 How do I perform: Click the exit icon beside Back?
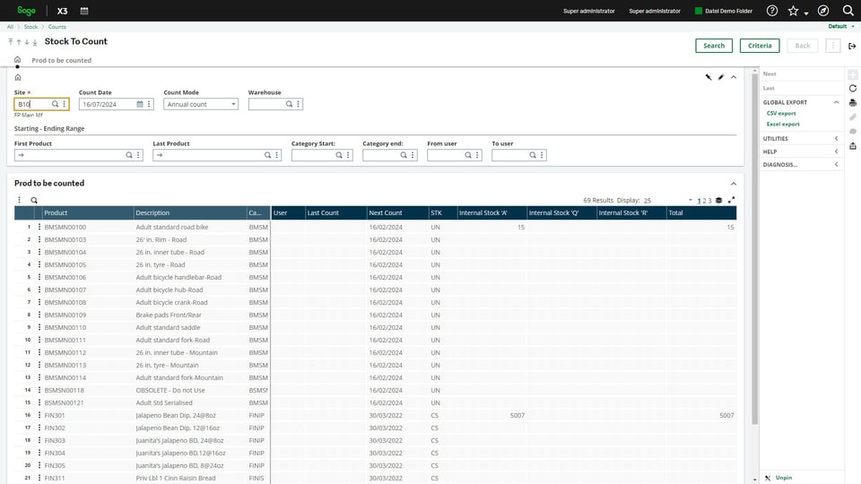[x=852, y=46]
